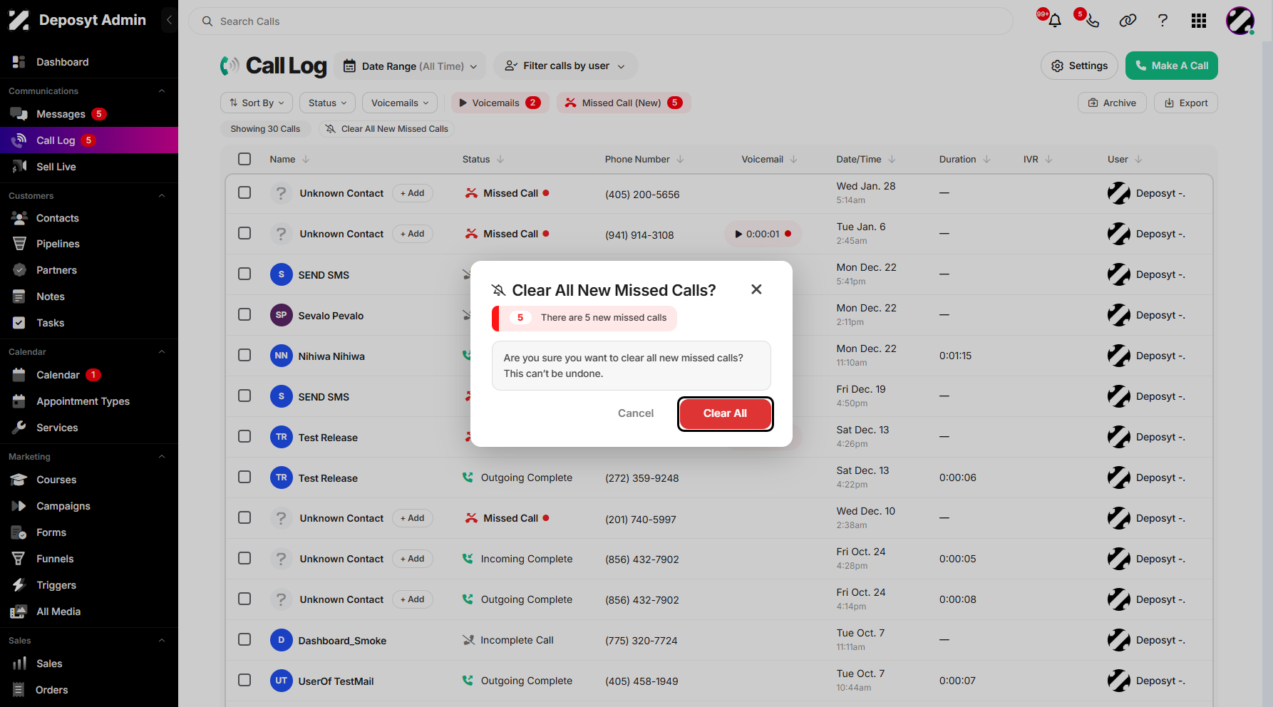Open the Status filter dropdown
The width and height of the screenshot is (1273, 707).
[x=327, y=103]
